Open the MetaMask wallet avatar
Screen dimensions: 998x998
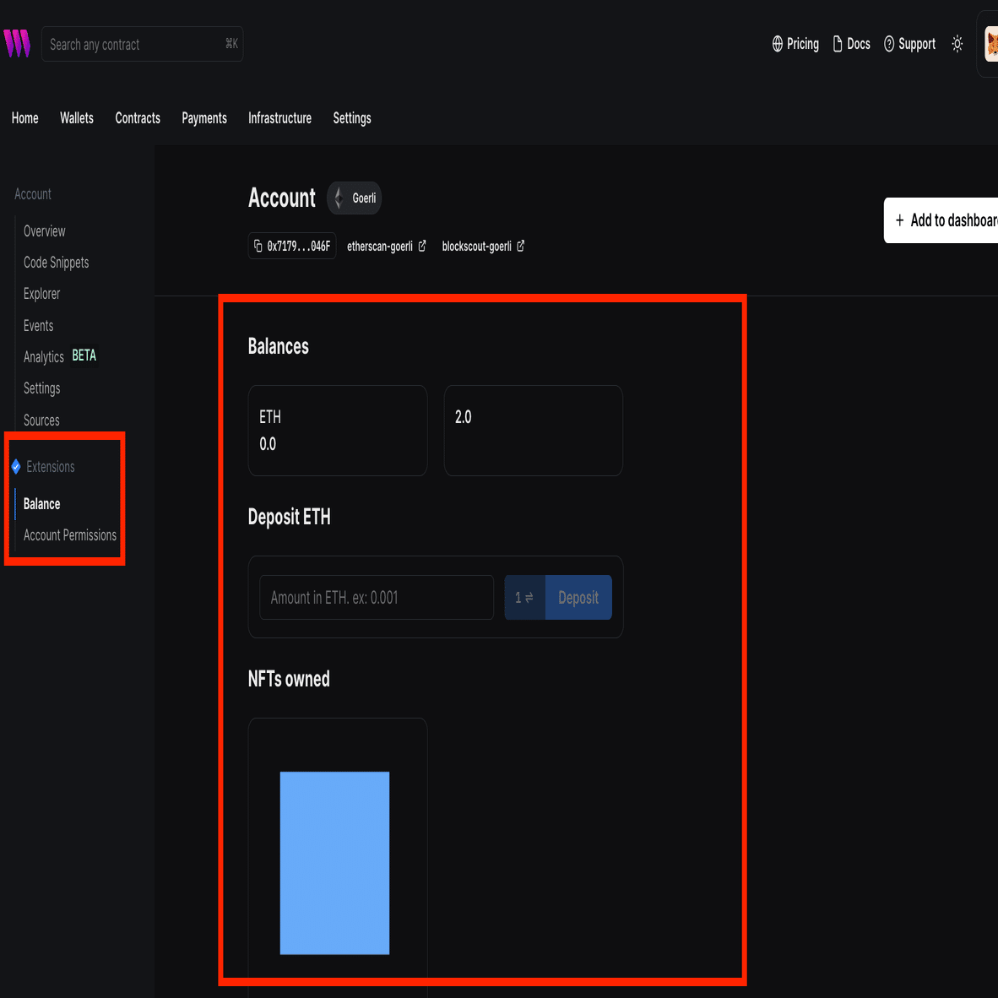coord(991,44)
